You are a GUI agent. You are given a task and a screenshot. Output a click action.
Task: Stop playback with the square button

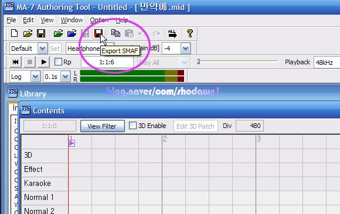point(30,63)
